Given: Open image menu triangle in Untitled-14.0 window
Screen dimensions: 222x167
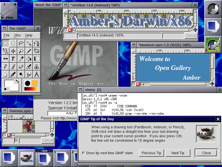Looking at the screenshot, I should [66, 11].
